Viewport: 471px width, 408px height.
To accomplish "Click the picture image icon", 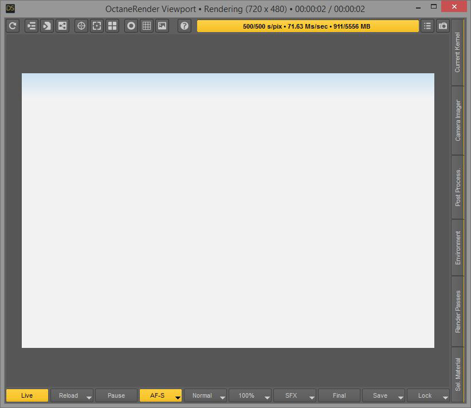I will pos(162,26).
